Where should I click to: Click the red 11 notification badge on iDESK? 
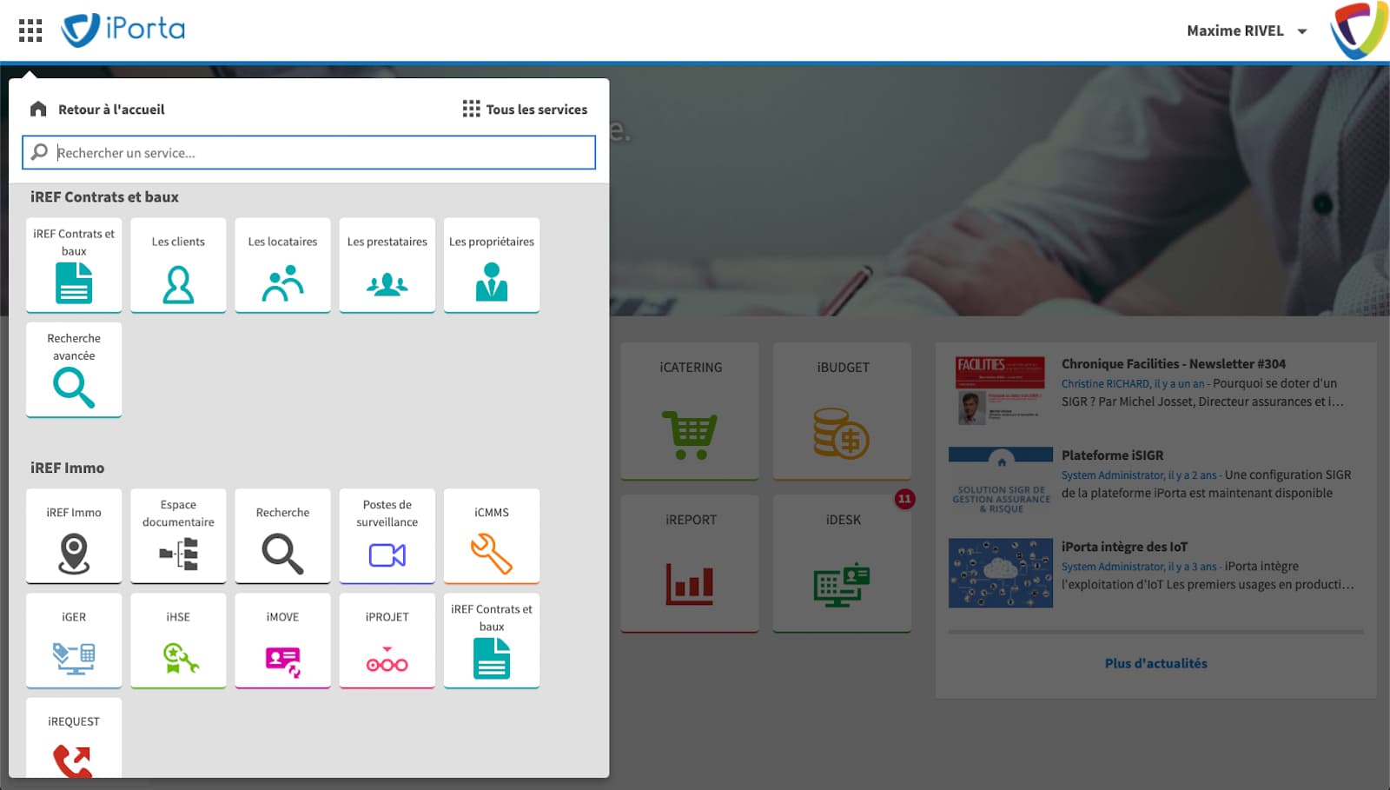pyautogui.click(x=904, y=499)
